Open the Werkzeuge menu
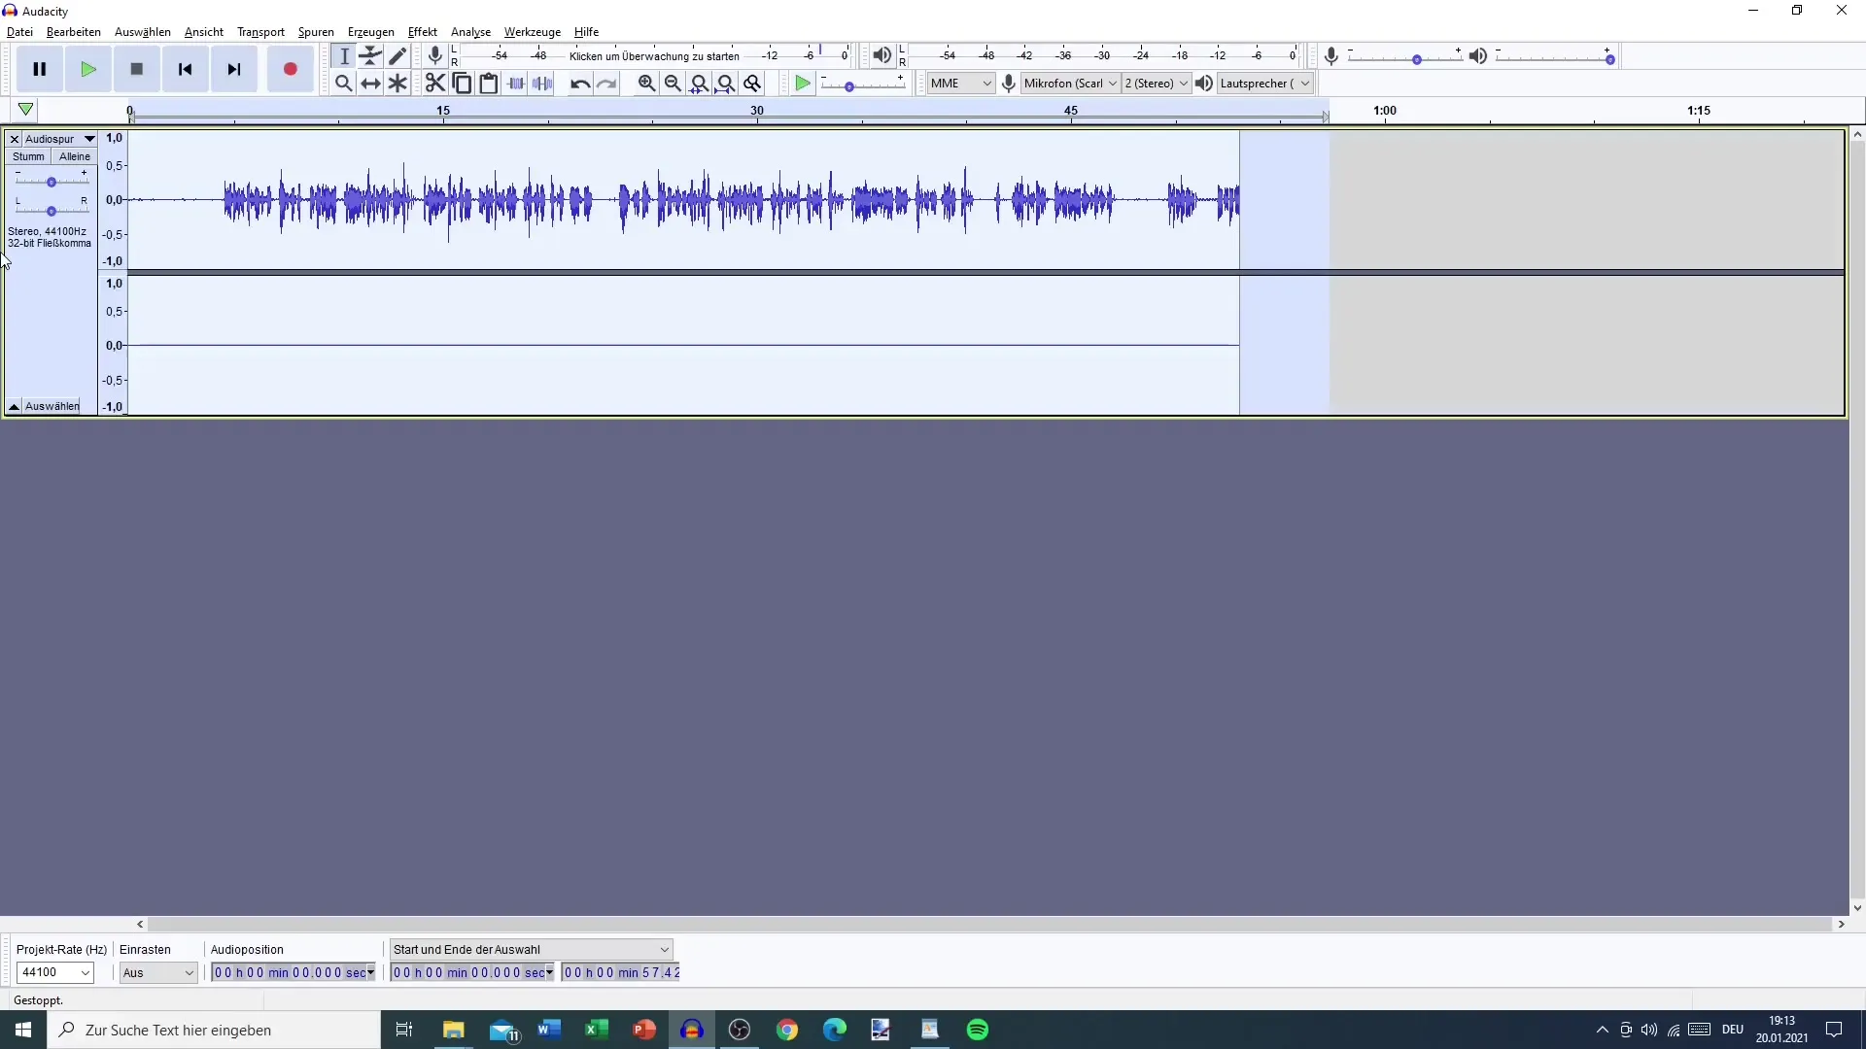Screen dimensions: 1866x1049 [x=533, y=32]
